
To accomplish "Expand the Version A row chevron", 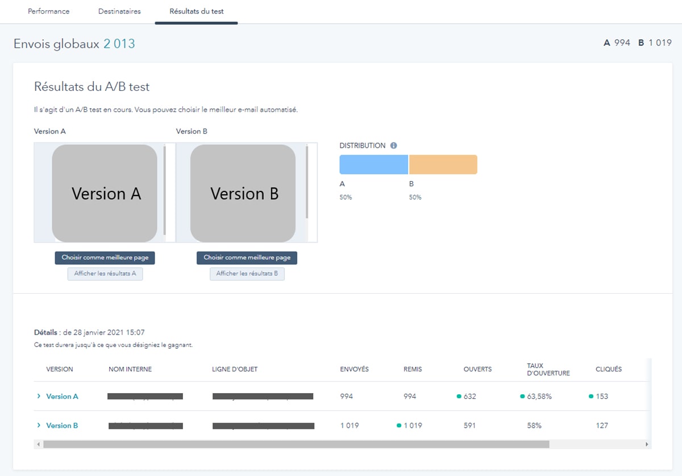I will [39, 396].
